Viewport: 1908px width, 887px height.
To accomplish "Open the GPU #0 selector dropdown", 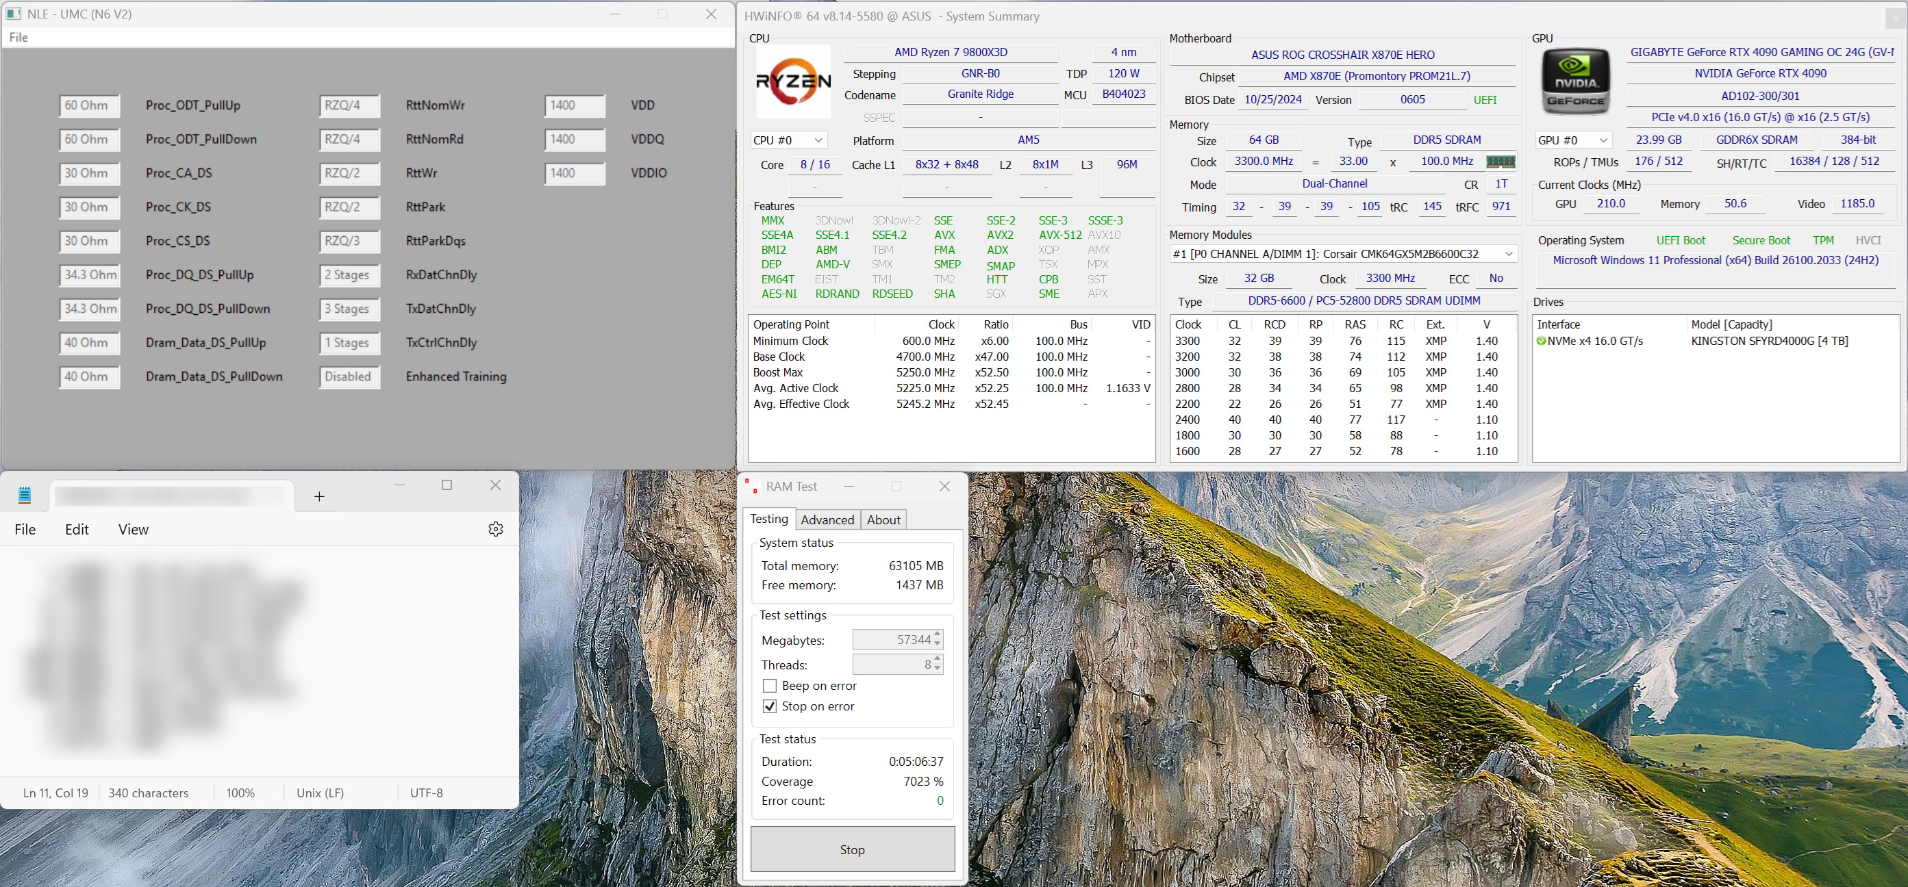I will click(1573, 140).
